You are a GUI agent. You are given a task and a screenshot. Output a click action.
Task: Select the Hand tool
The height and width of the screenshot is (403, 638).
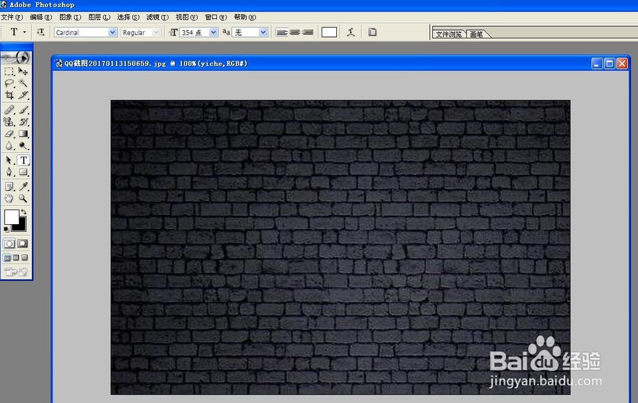click(x=9, y=199)
